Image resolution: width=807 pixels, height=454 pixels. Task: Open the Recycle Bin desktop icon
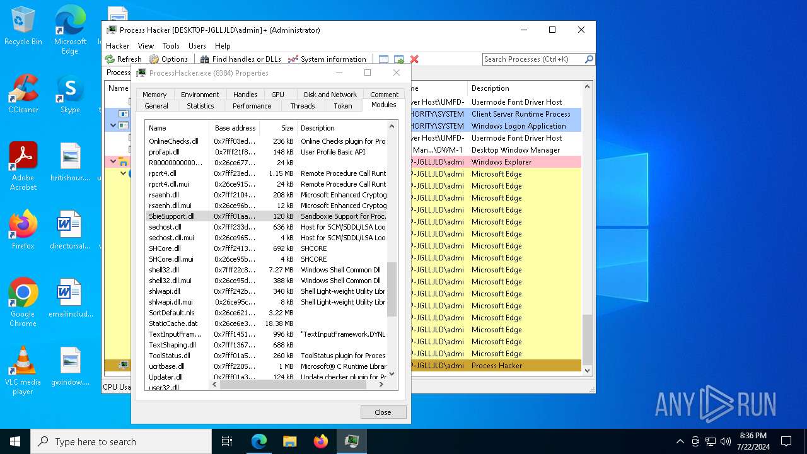click(23, 26)
